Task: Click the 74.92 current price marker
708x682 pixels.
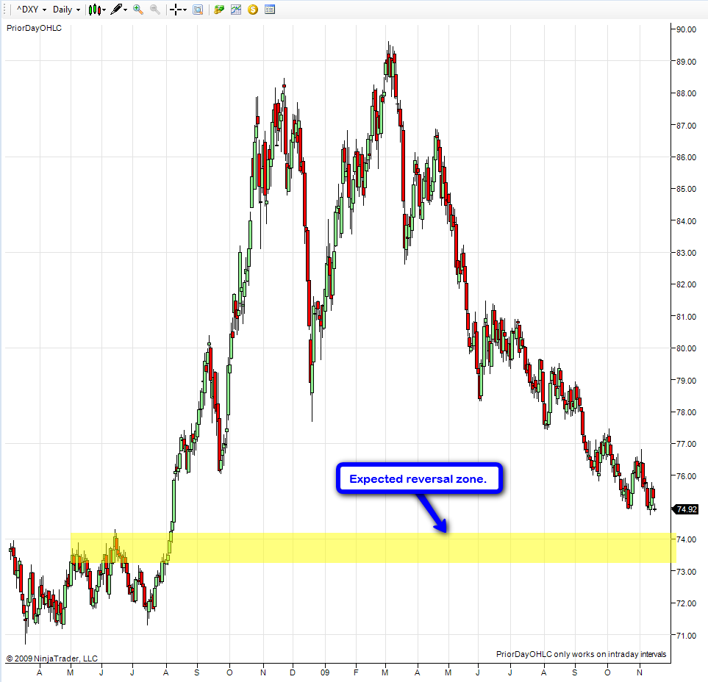Action: click(687, 509)
